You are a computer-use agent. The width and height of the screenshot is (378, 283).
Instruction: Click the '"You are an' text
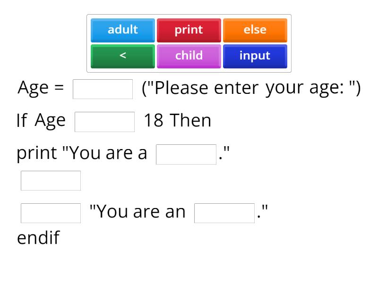137,212
